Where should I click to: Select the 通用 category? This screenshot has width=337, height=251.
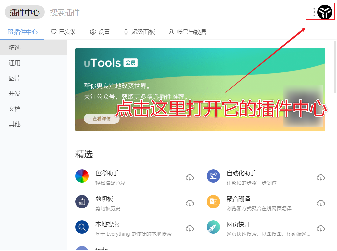click(34, 63)
